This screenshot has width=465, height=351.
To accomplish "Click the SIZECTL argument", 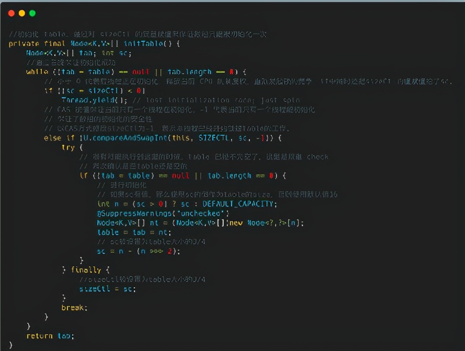I will tap(214, 138).
